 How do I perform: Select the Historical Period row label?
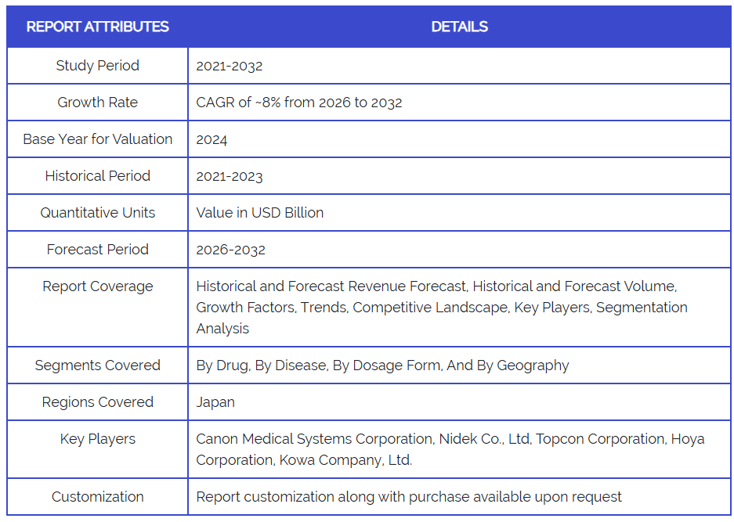click(97, 176)
